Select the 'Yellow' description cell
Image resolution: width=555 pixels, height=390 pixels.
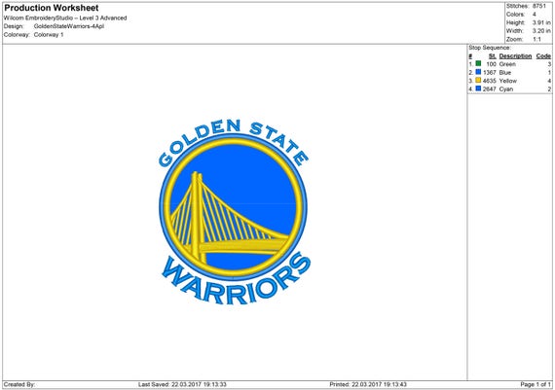click(508, 81)
